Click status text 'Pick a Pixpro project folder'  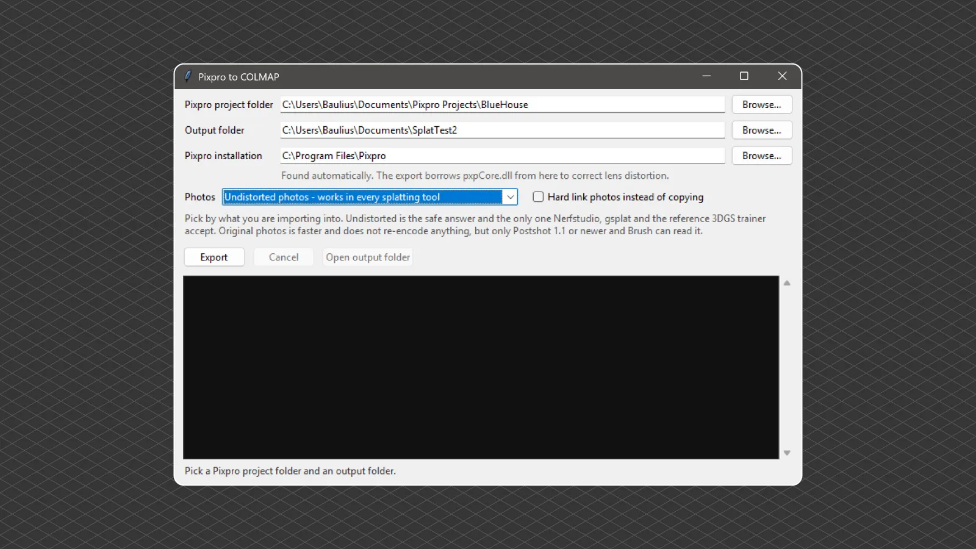[x=290, y=471]
